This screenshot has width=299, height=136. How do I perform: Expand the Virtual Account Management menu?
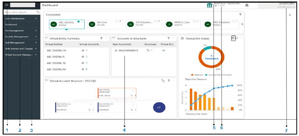(22, 55)
